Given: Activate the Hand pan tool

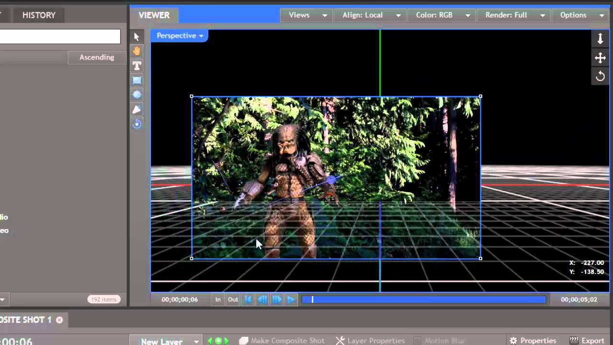Looking at the screenshot, I should coord(136,51).
